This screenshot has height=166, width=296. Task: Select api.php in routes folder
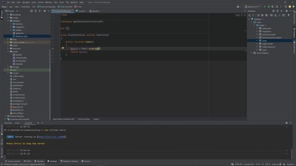point(18,55)
